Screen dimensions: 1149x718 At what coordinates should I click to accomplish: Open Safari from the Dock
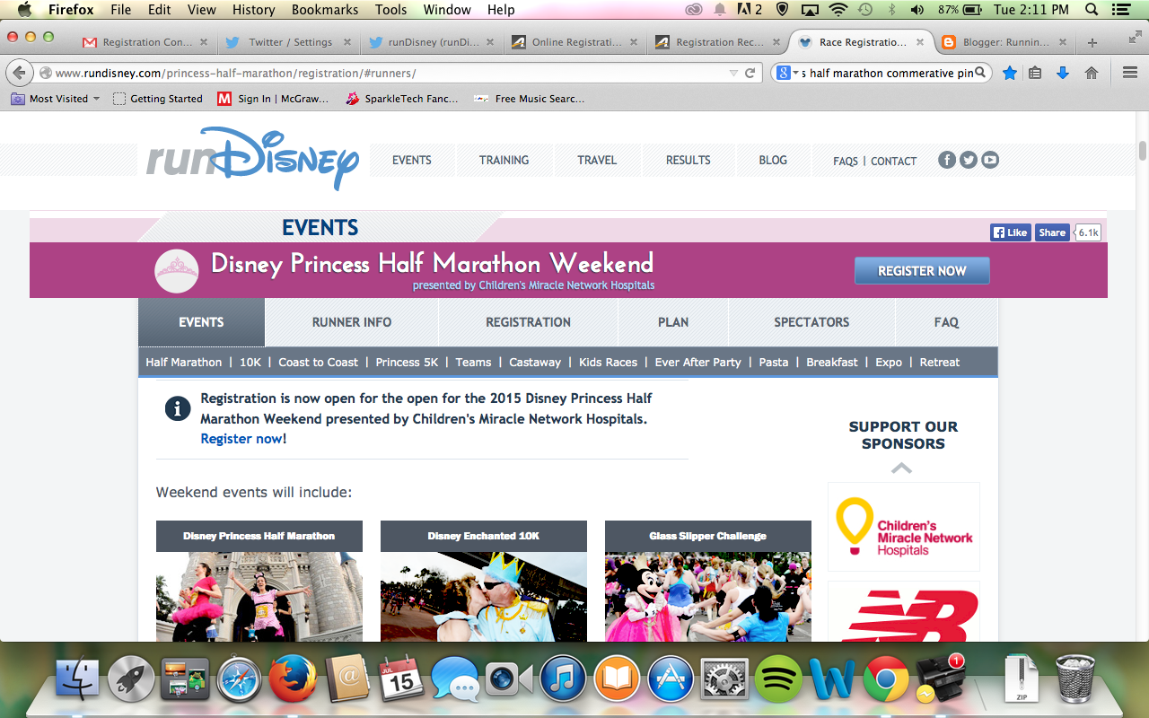click(240, 679)
